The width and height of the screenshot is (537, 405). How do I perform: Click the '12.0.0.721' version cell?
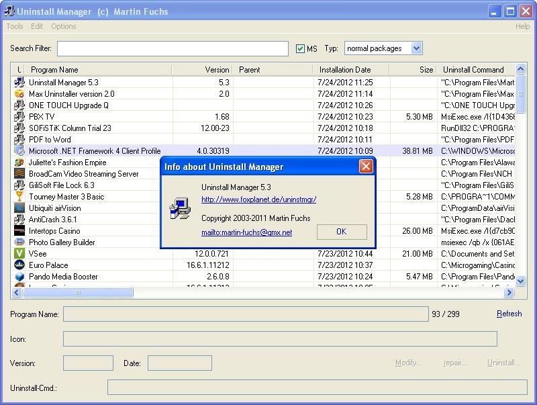click(x=211, y=254)
